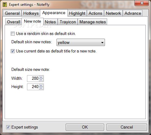Uncheck current date as default title

click(13, 51)
